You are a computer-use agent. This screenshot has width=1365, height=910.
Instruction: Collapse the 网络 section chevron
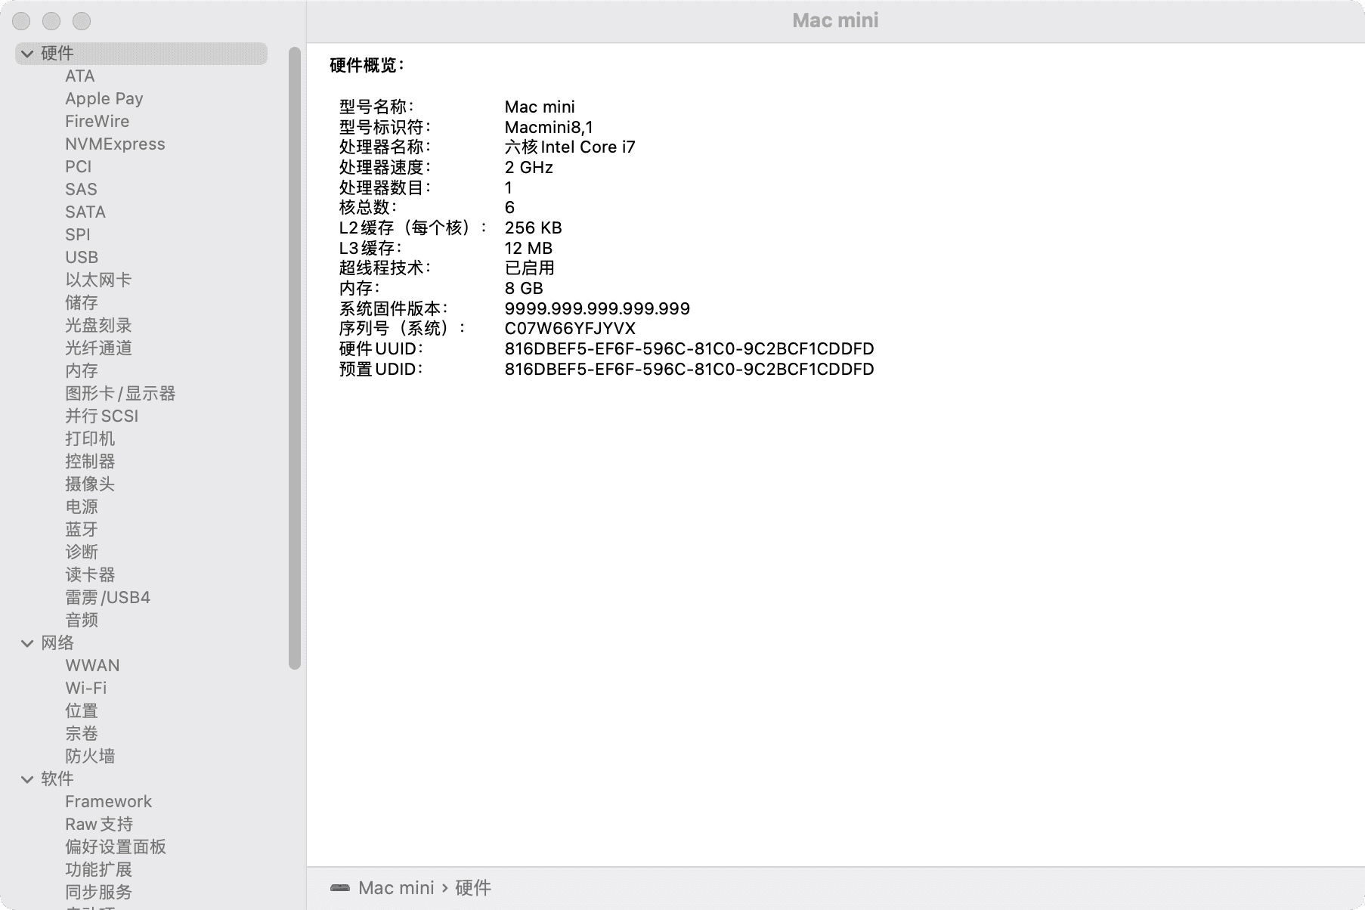click(27, 643)
